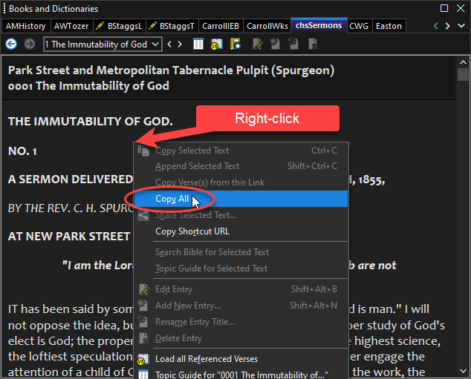Viewport: 471px width, 379px height.
Task: Switch to the BStaggsT tab
Action: point(172,26)
